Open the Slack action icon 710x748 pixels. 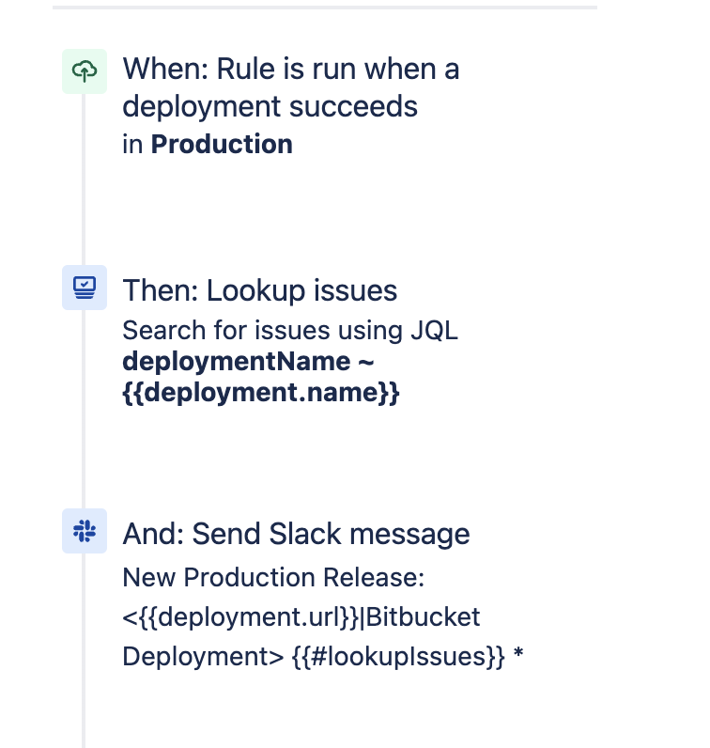click(x=85, y=531)
